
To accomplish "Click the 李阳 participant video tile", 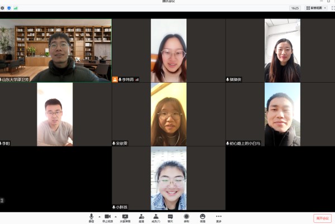I will pyautogui.click(x=55, y=115).
